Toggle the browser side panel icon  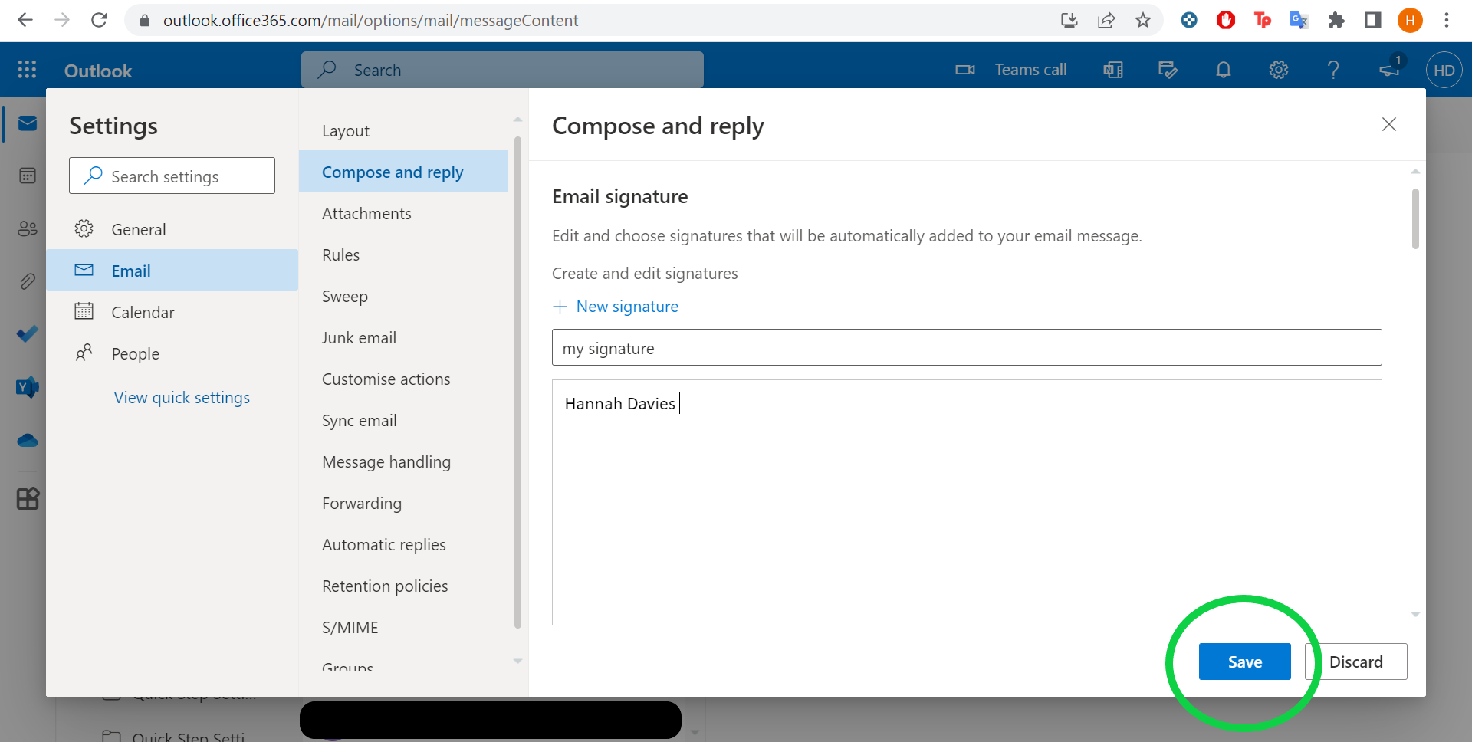tap(1373, 20)
